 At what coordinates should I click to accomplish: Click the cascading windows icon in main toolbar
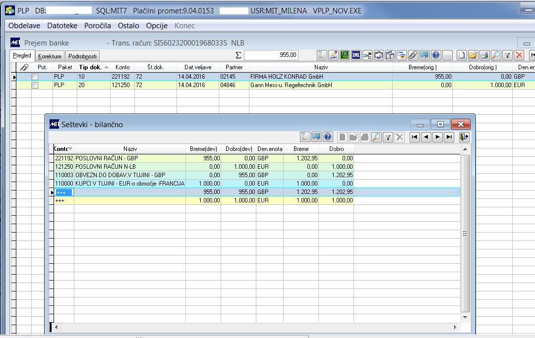pos(402,55)
